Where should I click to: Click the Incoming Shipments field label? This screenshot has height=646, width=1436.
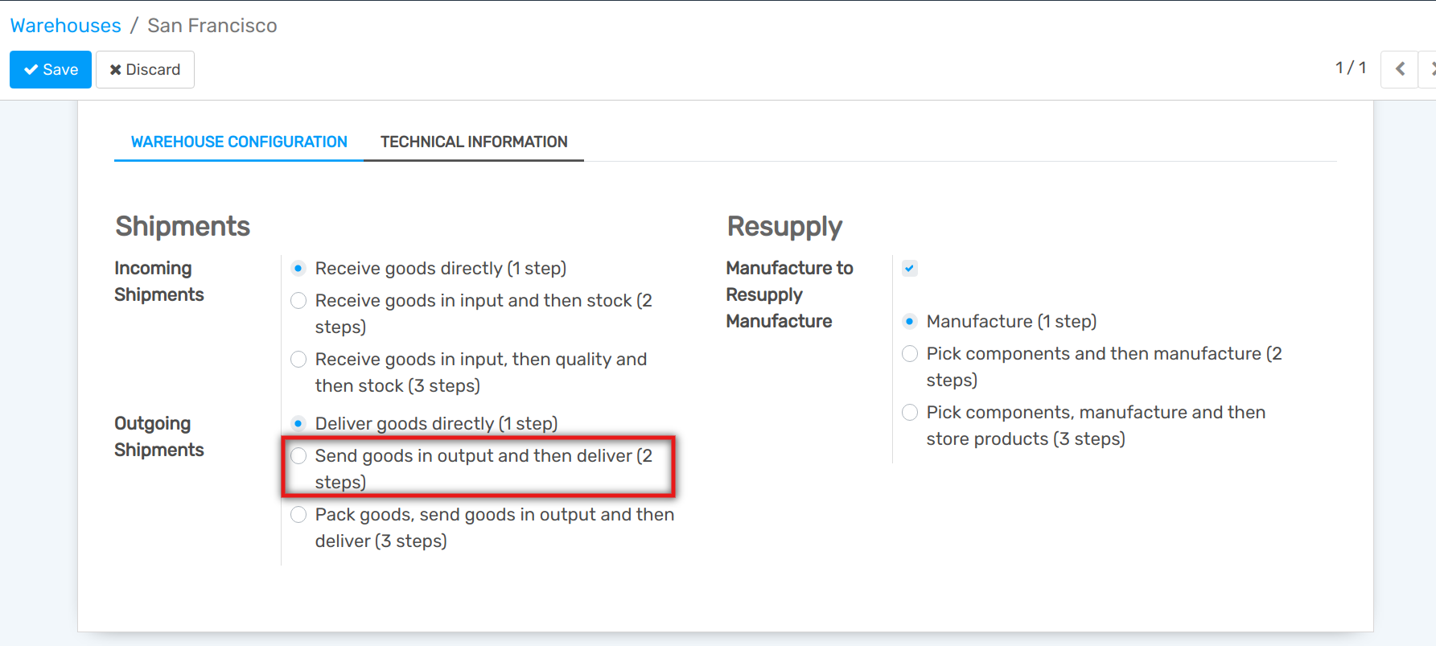pos(158,282)
